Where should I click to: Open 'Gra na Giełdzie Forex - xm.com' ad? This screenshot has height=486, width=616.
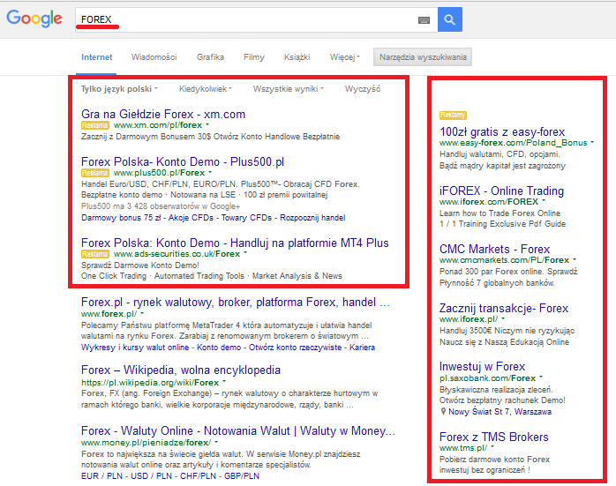[x=163, y=114]
